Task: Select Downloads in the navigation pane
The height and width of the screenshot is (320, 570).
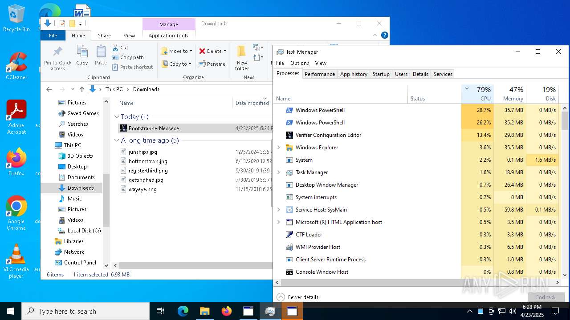Action: click(x=81, y=188)
